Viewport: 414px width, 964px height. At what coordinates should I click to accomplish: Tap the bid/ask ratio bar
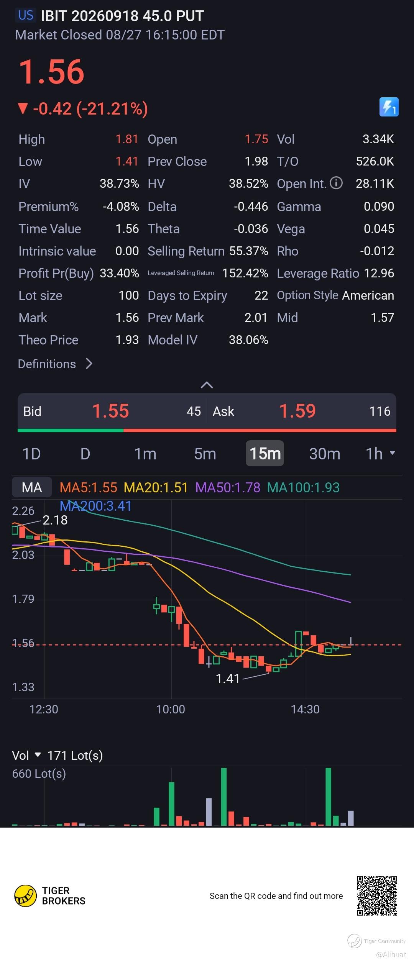207,430
